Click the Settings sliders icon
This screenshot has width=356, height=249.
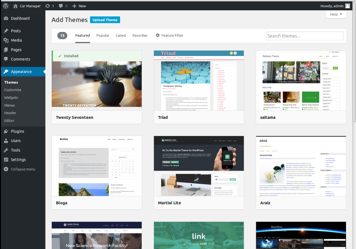point(6,160)
